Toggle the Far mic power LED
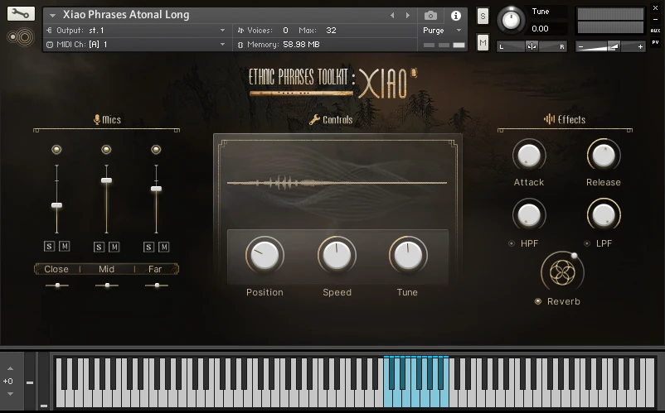665x413 pixels. pos(156,149)
